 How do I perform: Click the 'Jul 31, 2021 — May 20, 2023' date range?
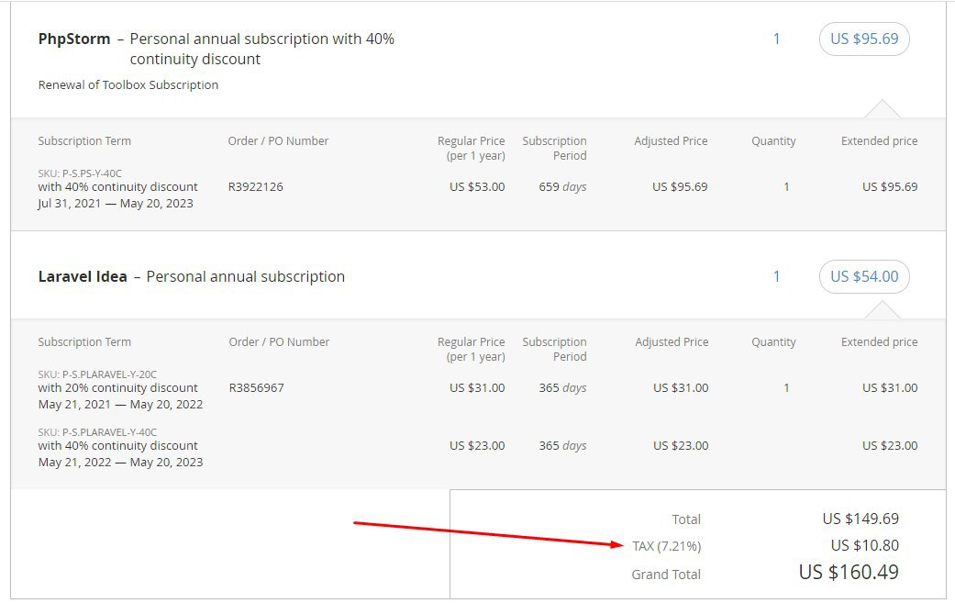pyautogui.click(x=116, y=204)
